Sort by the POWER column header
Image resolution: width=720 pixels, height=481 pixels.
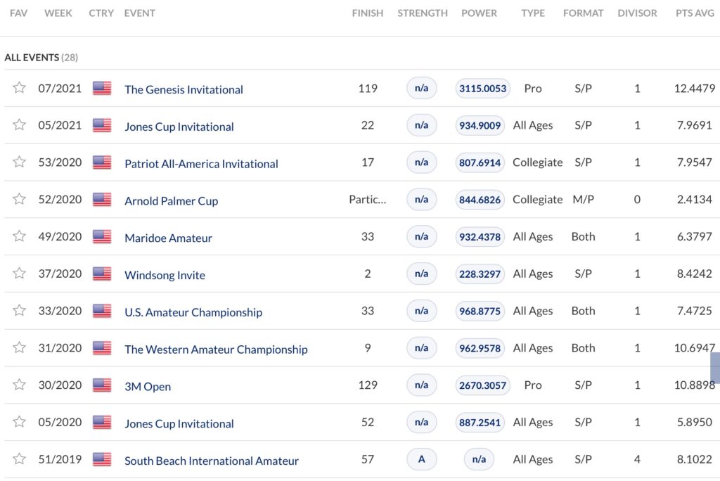pyautogui.click(x=479, y=13)
